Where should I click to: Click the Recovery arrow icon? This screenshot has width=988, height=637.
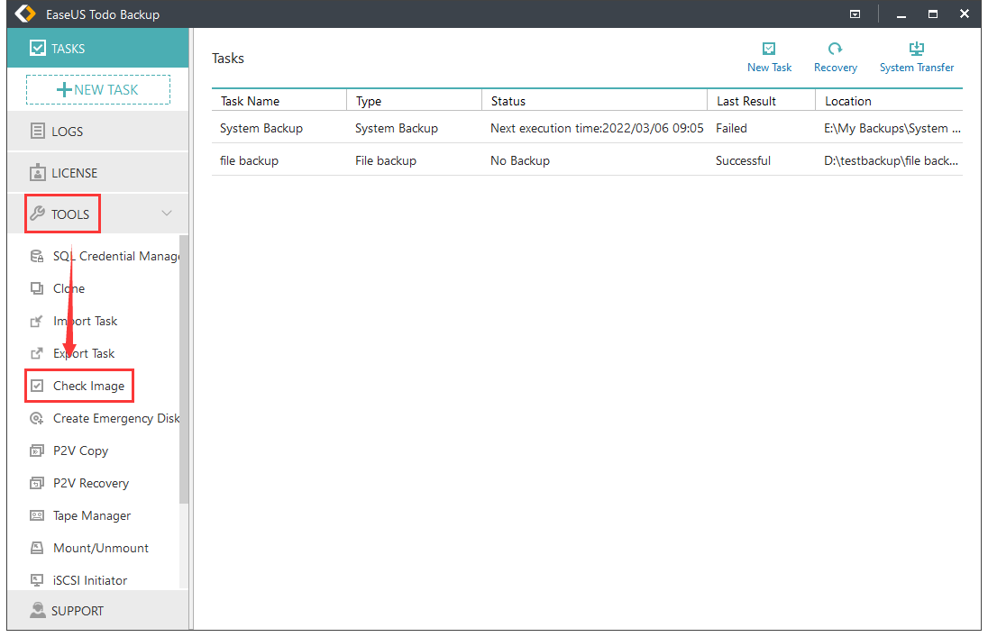[835, 49]
